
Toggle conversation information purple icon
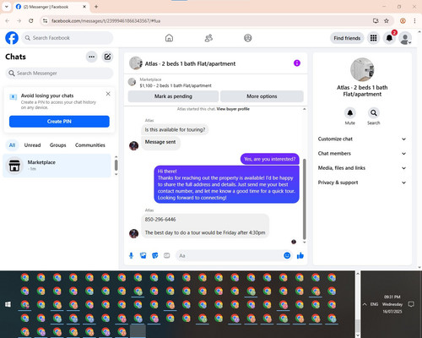click(297, 63)
